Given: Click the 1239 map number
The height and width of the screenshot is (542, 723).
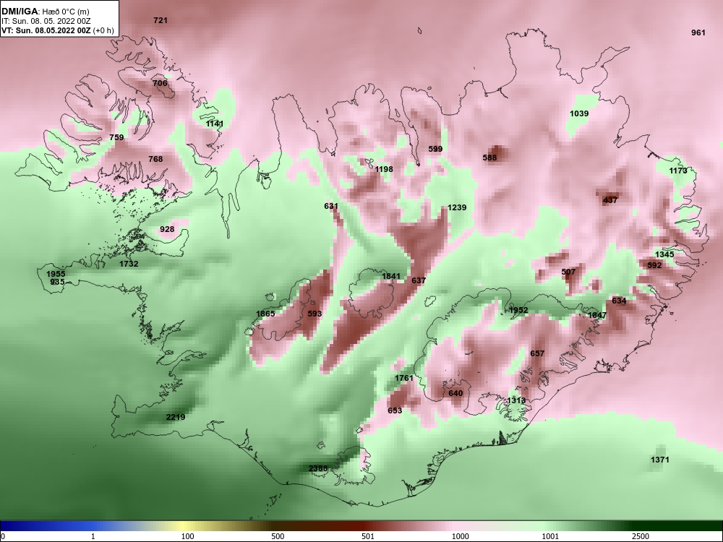Looking at the screenshot, I should coord(457,207).
